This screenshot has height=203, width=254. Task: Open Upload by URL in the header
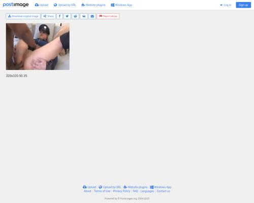(65, 5)
